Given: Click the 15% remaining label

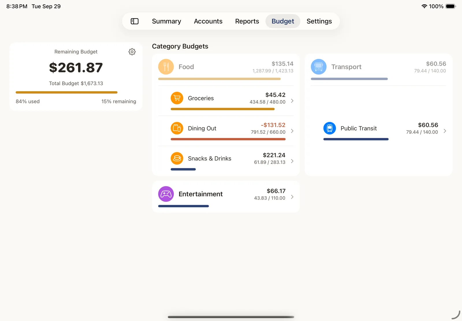Looking at the screenshot, I should click(x=119, y=101).
